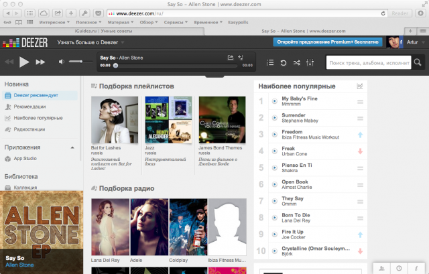The width and height of the screenshot is (429, 274).
Task: Play Open Book by Almost Charlie
Action: [274, 184]
